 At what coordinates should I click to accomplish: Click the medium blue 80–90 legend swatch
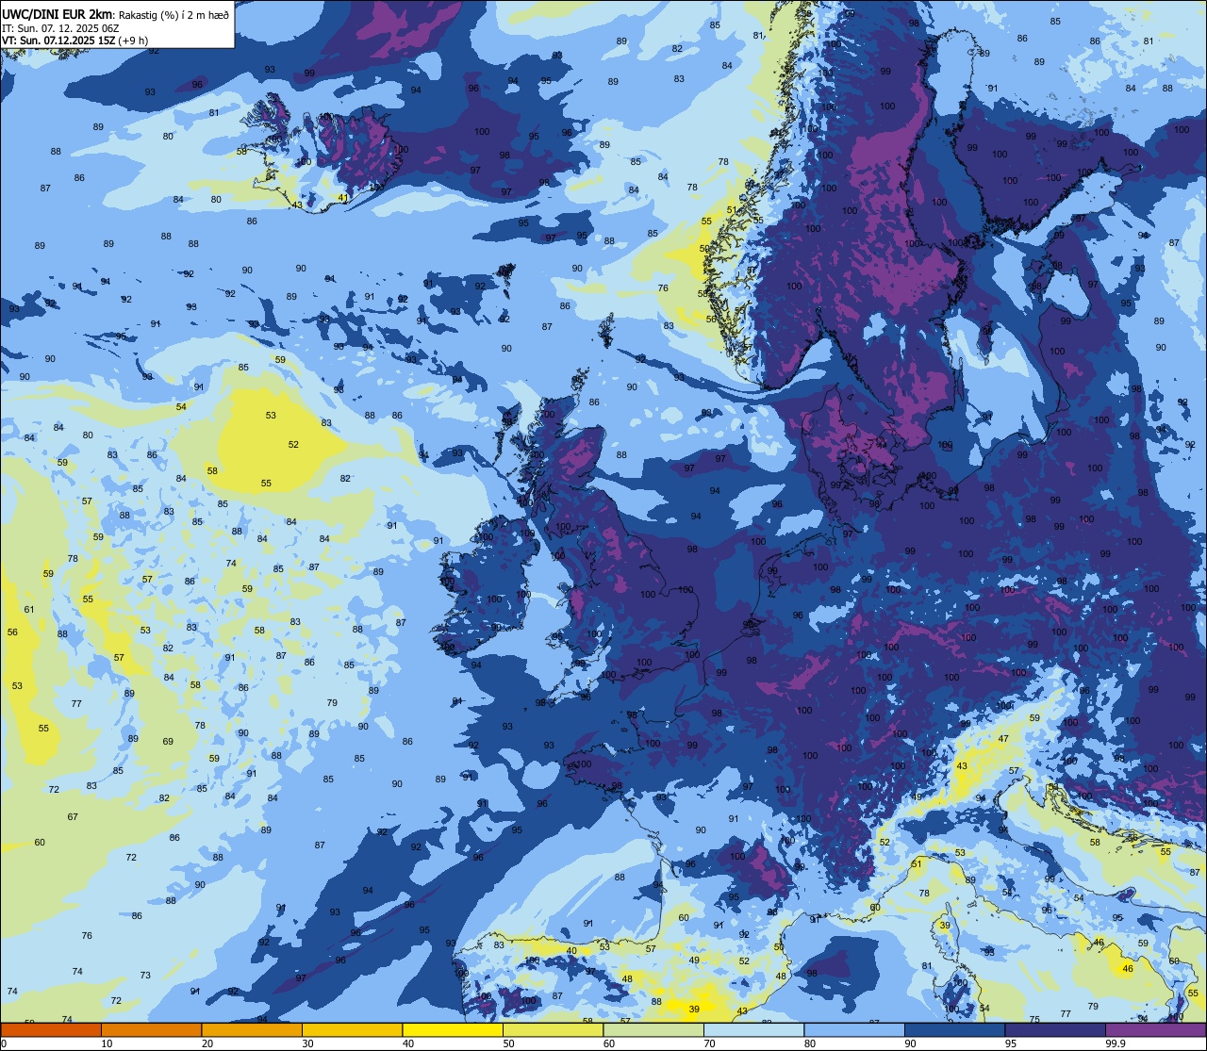(854, 1029)
